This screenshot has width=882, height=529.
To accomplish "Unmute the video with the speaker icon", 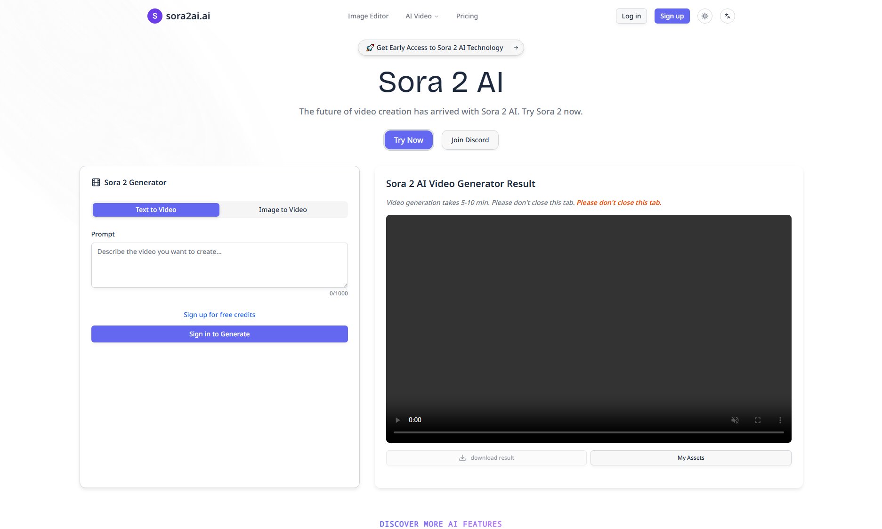I will (x=735, y=420).
